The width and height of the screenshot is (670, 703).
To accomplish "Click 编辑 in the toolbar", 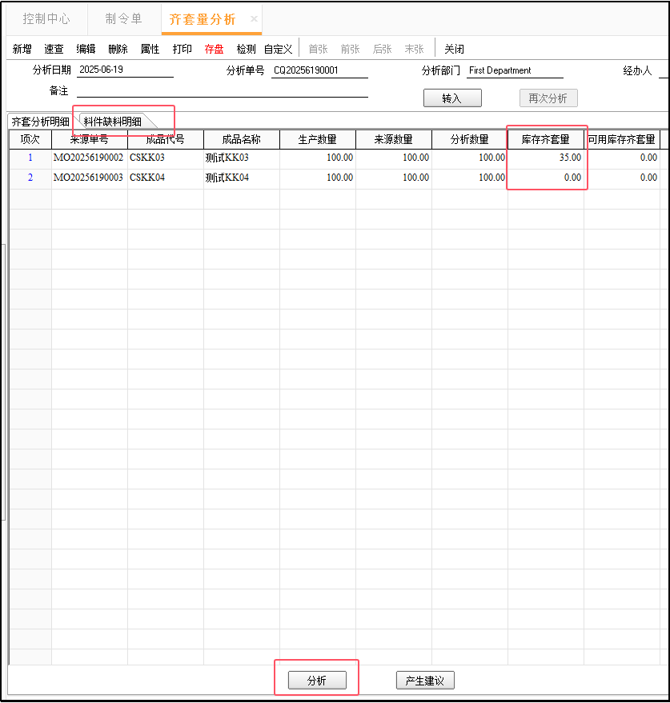I will coord(86,49).
